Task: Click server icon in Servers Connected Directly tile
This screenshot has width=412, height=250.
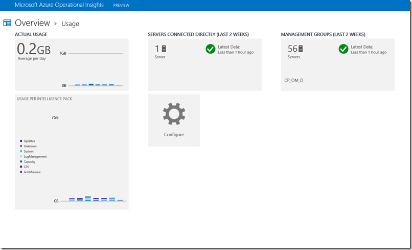Action: (x=164, y=49)
